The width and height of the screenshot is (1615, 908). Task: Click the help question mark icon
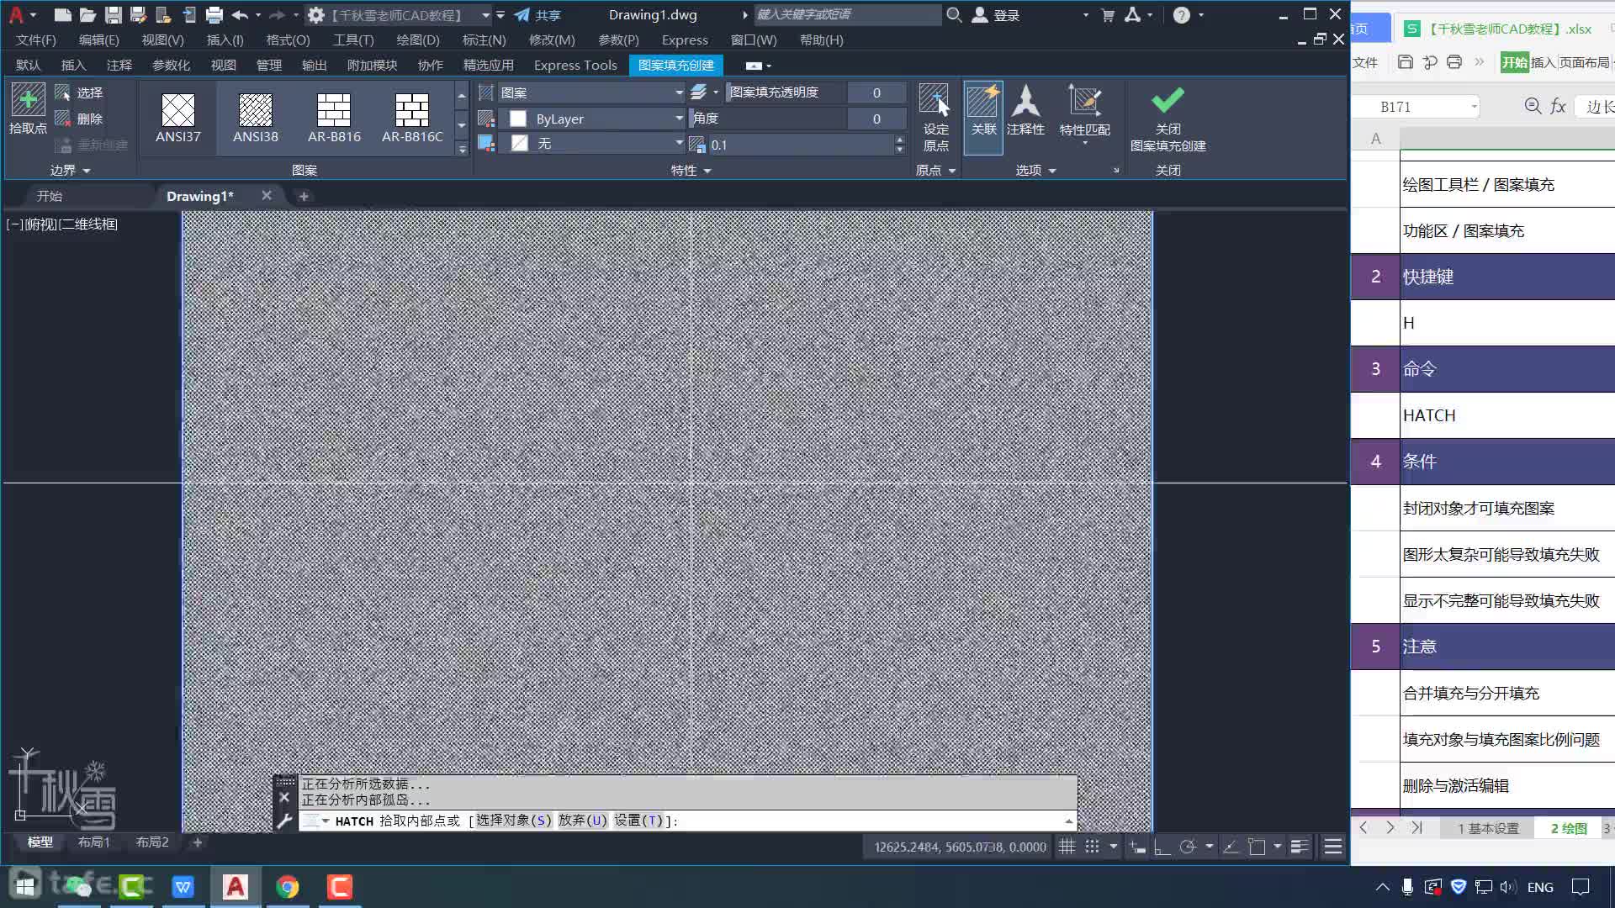point(1181,14)
